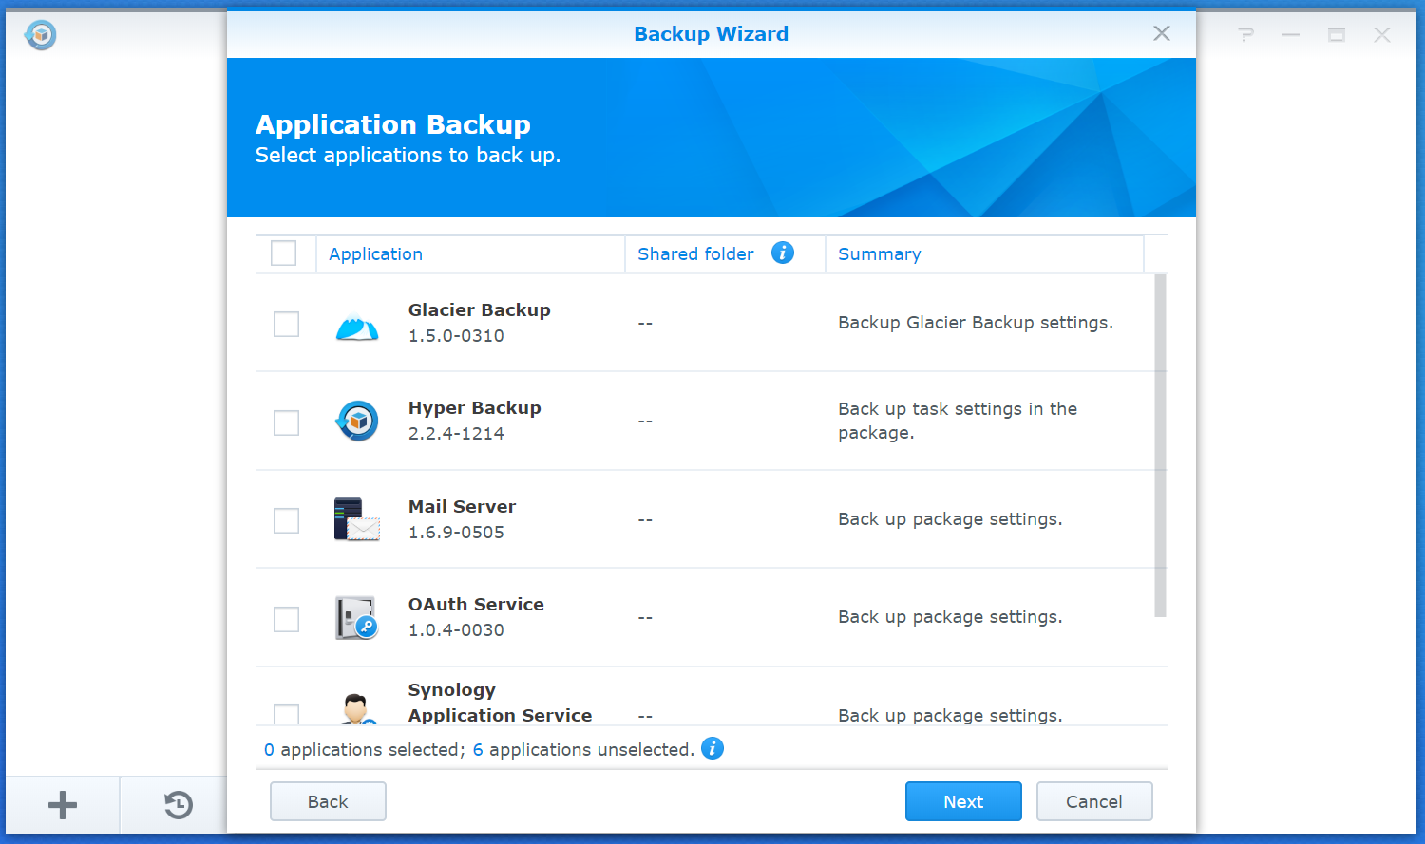The image size is (1425, 844).
Task: Toggle the select-all checkbox in table header
Action: click(284, 253)
